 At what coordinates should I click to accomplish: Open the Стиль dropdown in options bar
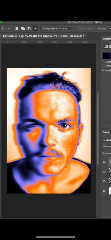coord(109,28)
